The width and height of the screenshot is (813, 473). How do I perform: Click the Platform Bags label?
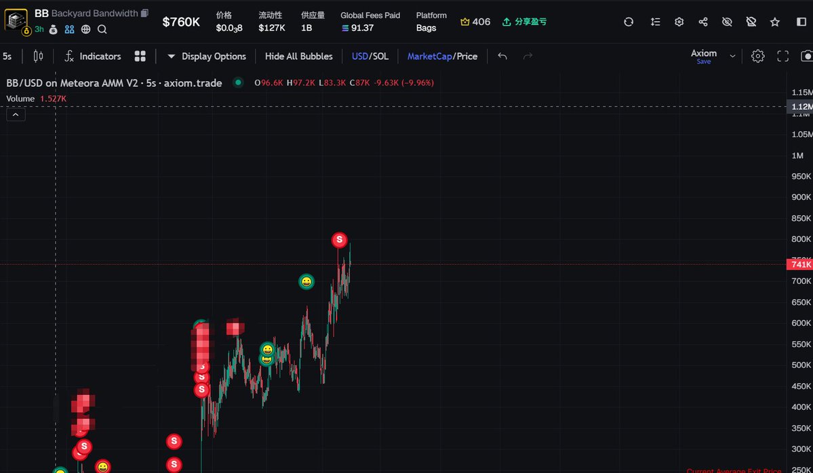pos(431,22)
